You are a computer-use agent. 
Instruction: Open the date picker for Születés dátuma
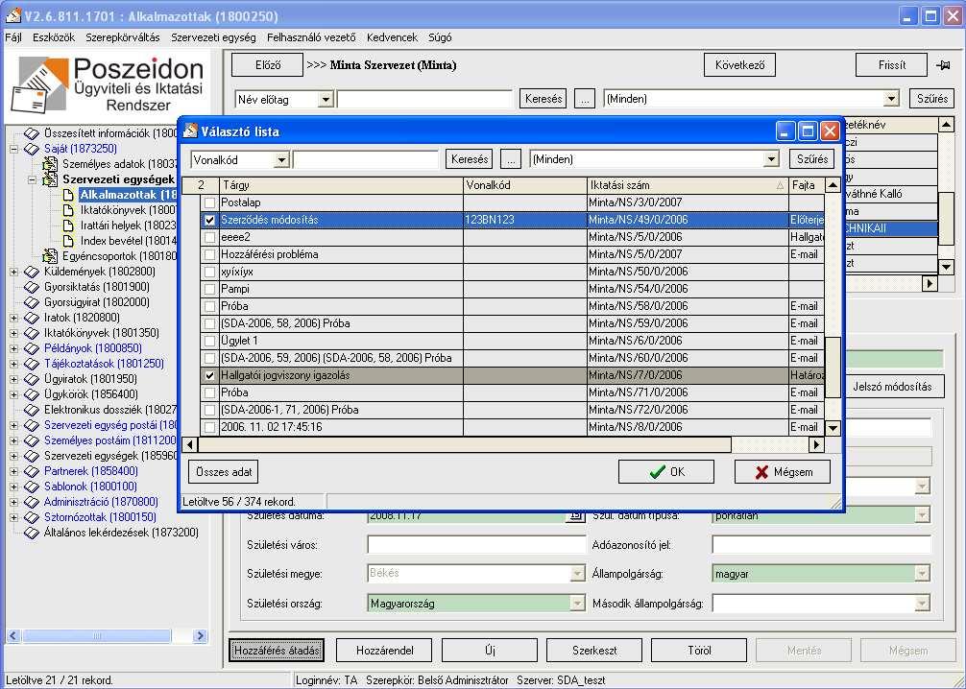575,516
